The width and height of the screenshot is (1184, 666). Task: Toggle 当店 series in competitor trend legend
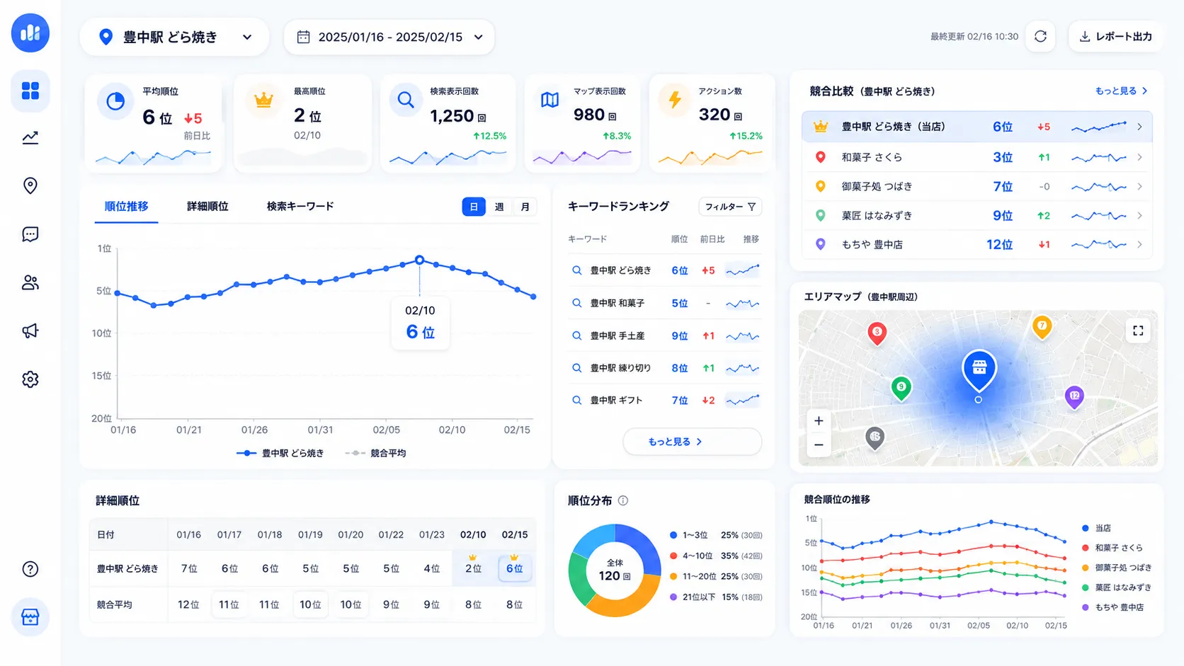coord(1097,528)
